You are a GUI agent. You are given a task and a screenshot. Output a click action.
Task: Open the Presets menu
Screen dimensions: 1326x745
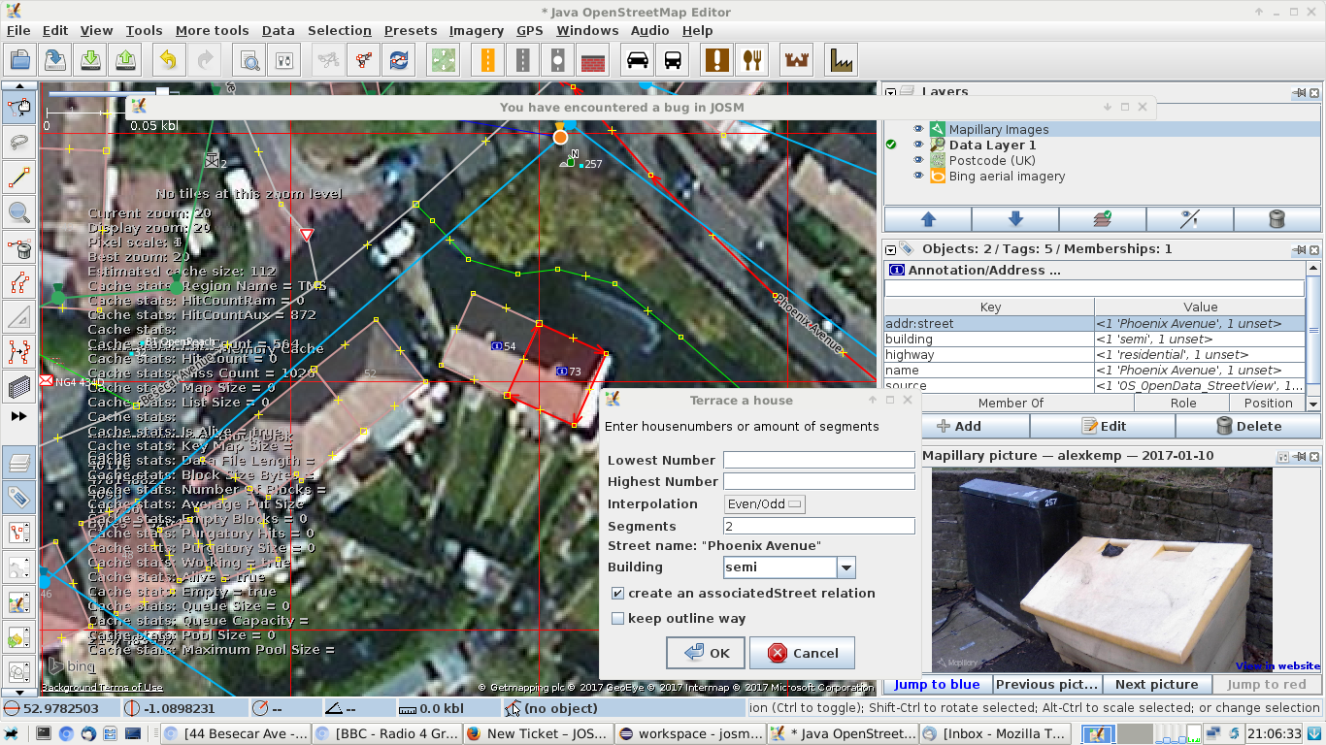tap(410, 30)
